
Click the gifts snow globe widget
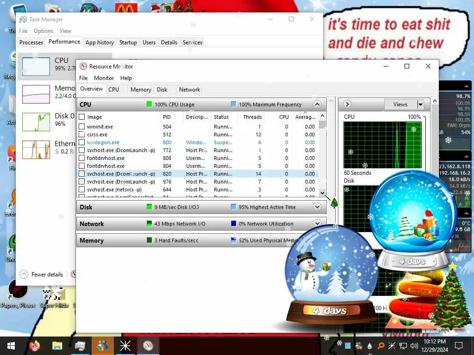(x=413, y=220)
